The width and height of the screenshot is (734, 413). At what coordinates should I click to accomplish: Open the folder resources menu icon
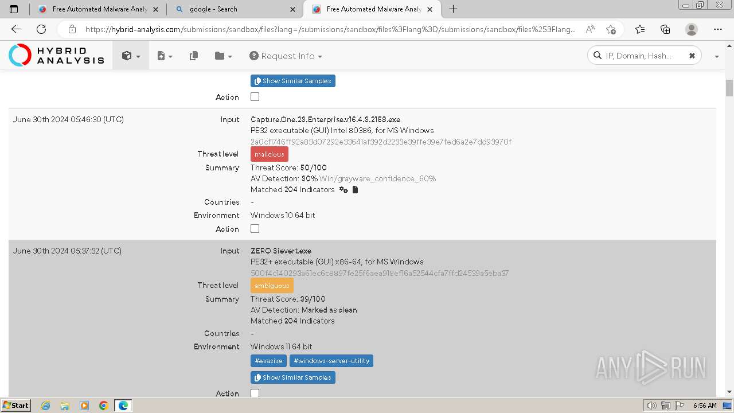pyautogui.click(x=223, y=56)
